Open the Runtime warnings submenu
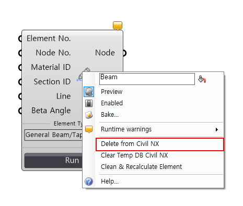 pyautogui.click(x=126, y=129)
